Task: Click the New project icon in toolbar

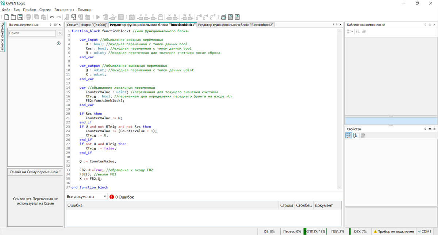Action: pyautogui.click(x=6, y=17)
